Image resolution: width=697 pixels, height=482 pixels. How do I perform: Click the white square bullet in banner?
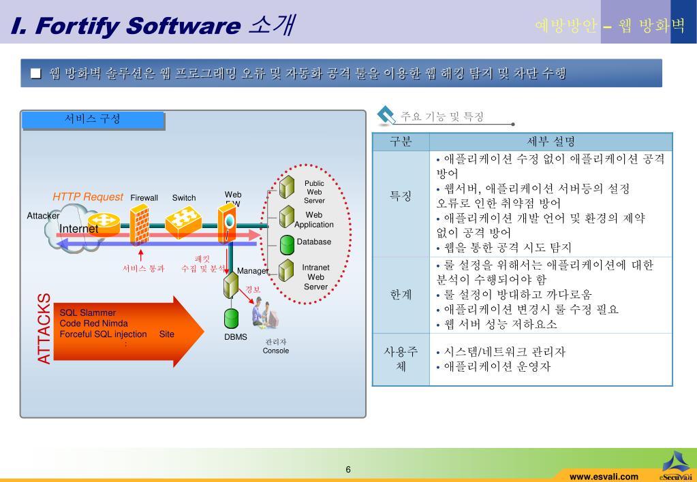35,74
